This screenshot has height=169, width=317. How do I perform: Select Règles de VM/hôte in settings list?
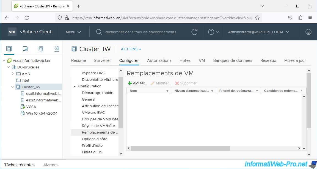coord(98,126)
